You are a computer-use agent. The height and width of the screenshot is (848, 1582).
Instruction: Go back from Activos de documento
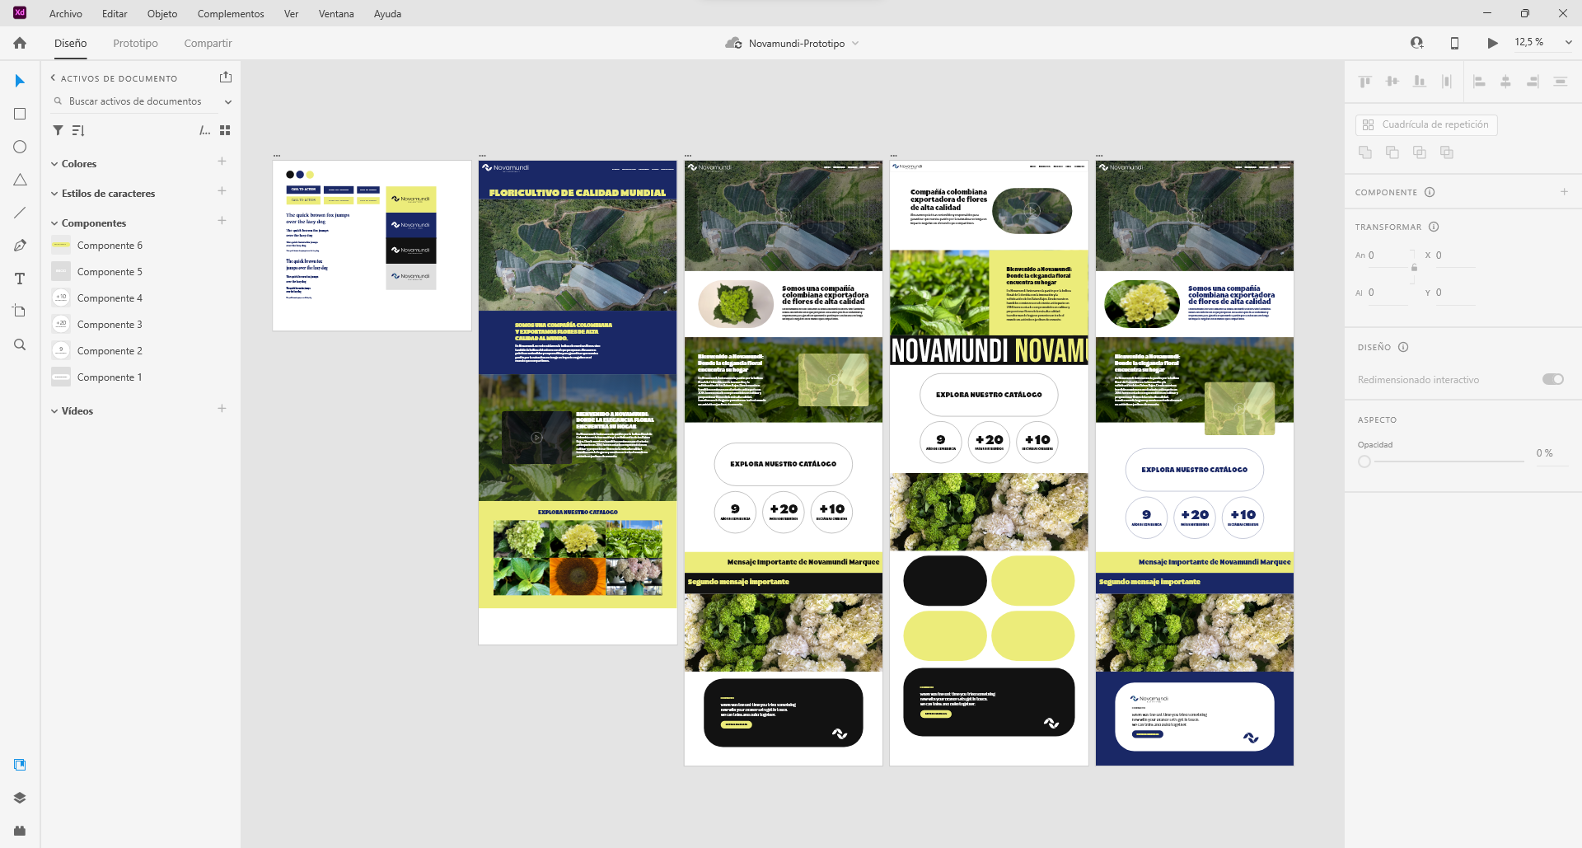point(53,78)
